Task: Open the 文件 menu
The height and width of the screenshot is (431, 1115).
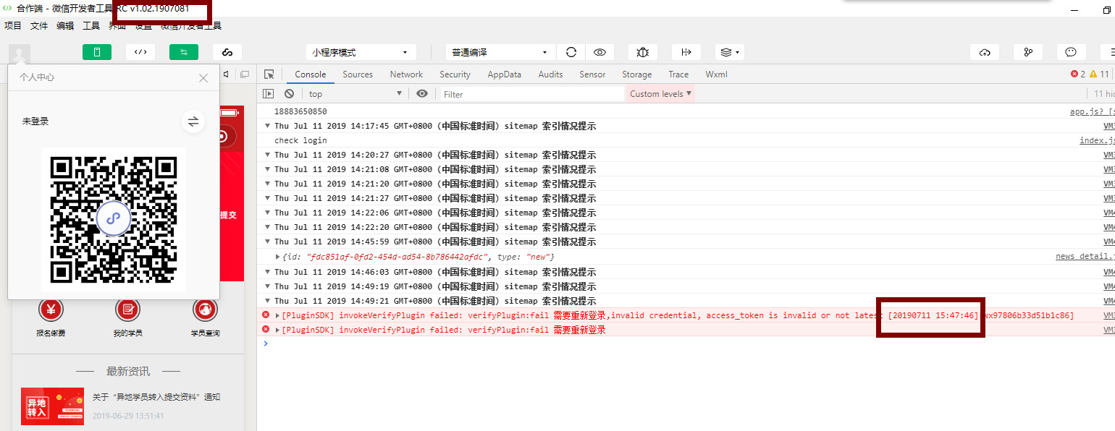Action: pyautogui.click(x=39, y=25)
